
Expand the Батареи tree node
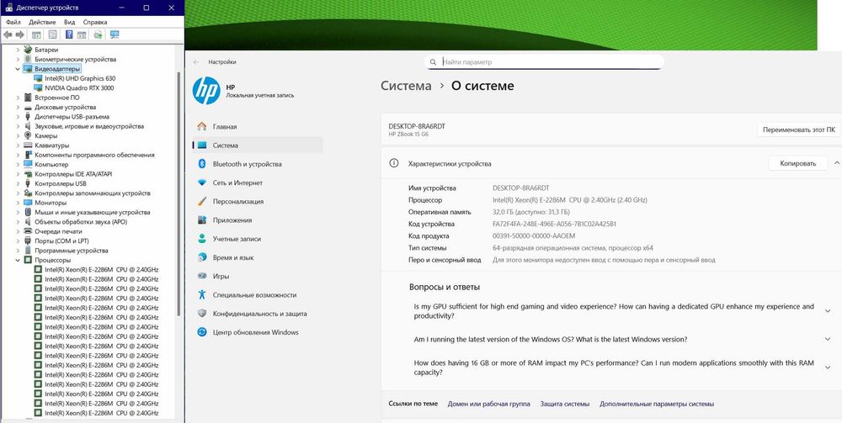click(x=18, y=50)
